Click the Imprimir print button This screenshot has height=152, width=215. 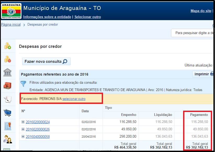203,74
